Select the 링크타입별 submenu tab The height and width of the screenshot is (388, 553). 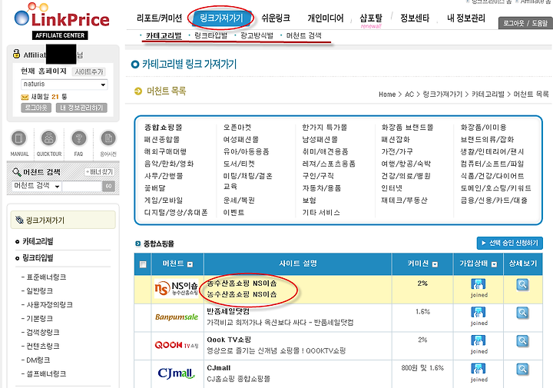[x=211, y=35]
